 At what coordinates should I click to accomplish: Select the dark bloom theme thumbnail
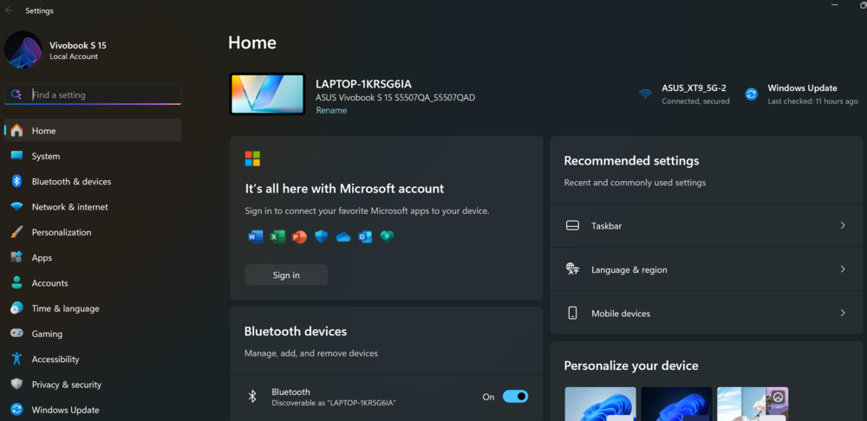pyautogui.click(x=676, y=404)
